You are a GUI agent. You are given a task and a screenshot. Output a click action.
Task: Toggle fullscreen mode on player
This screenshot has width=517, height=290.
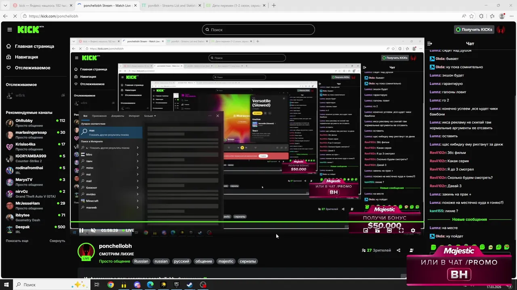(x=401, y=230)
